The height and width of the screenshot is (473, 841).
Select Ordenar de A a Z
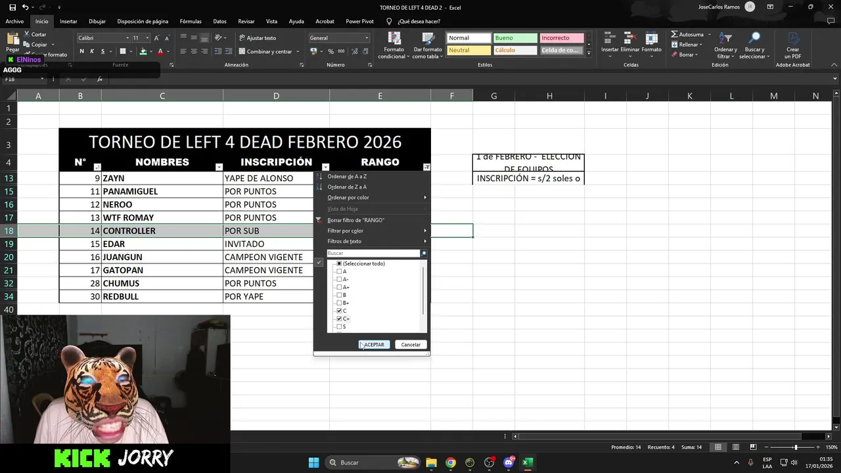pos(347,176)
